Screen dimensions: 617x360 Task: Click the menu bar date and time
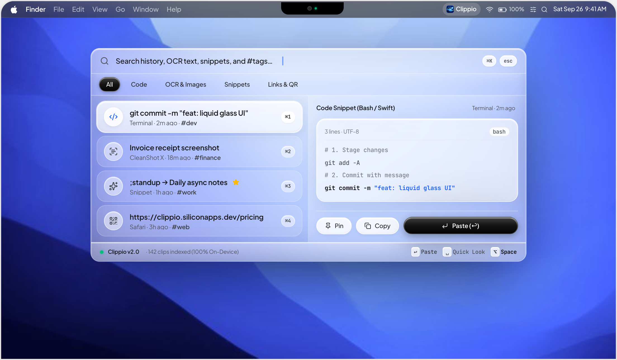(x=580, y=9)
